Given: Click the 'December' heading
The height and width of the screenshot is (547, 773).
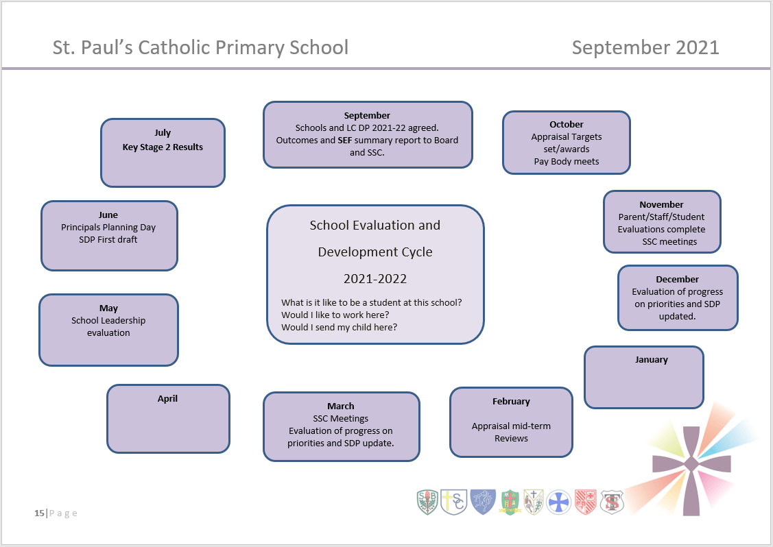Looking at the screenshot, I should click(677, 280).
